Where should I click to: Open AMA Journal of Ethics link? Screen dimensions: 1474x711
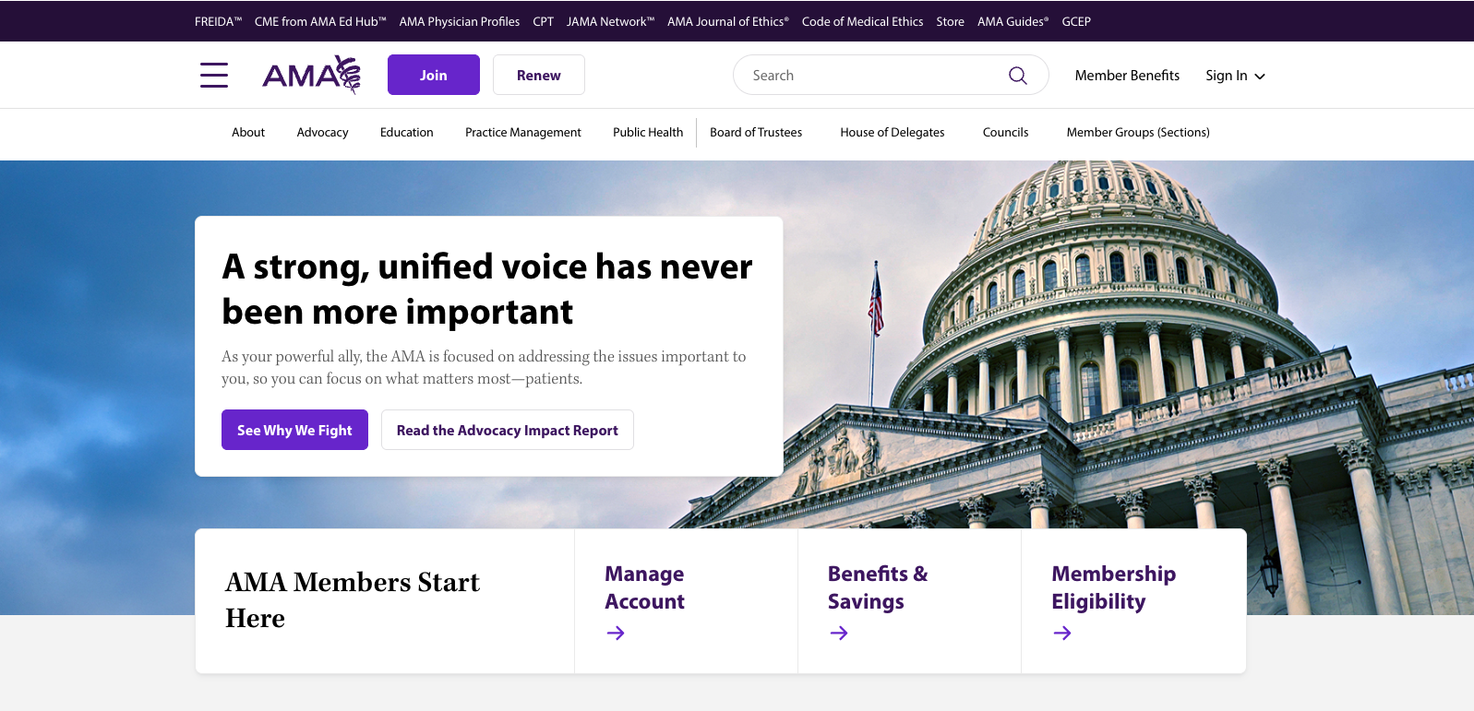click(728, 21)
